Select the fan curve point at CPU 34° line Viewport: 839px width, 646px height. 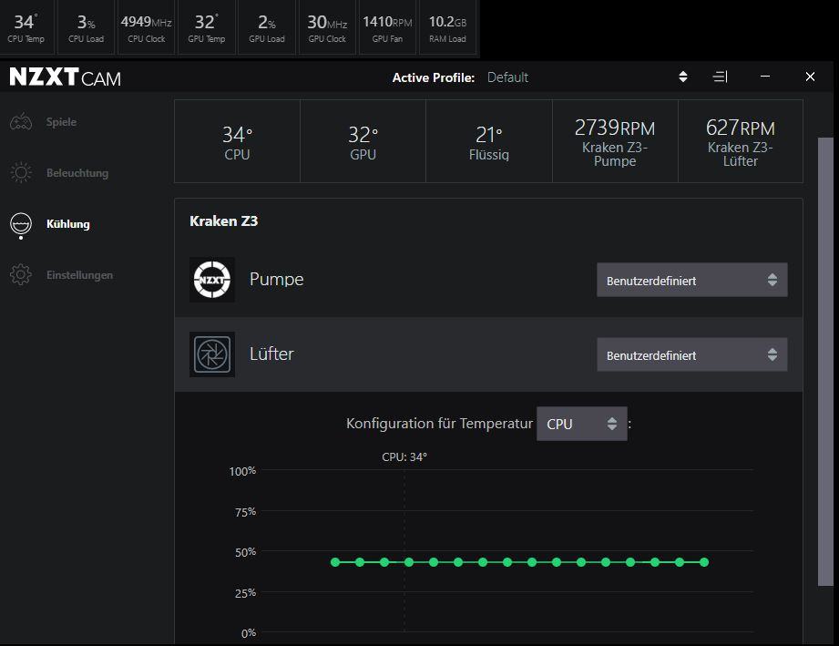pyautogui.click(x=409, y=562)
